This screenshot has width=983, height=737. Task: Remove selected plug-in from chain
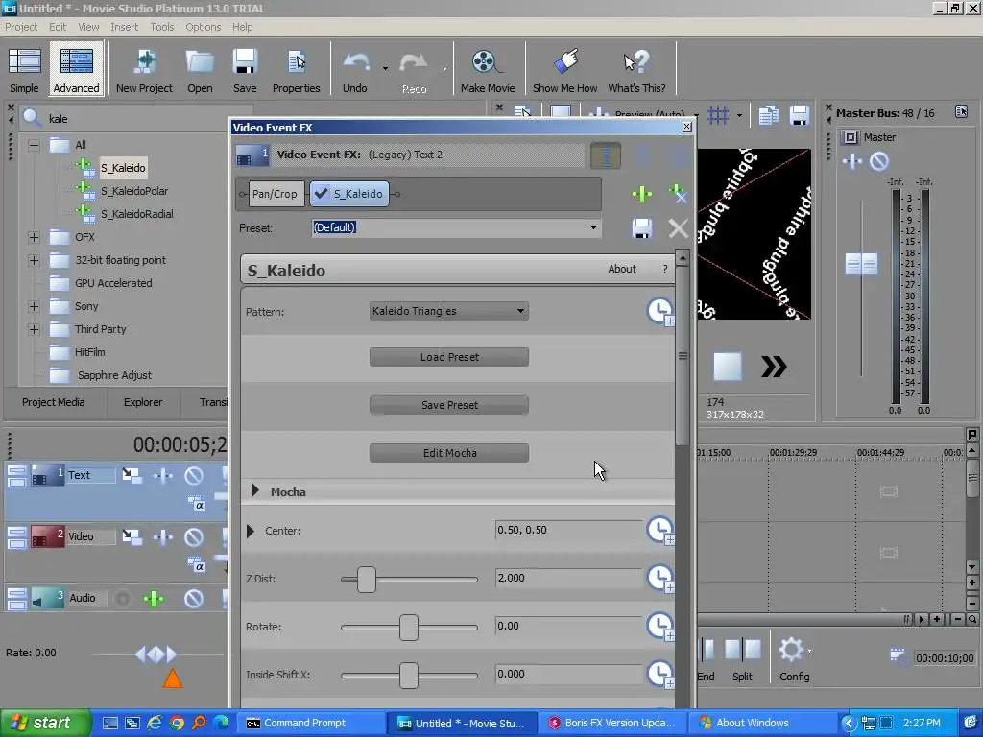(678, 194)
